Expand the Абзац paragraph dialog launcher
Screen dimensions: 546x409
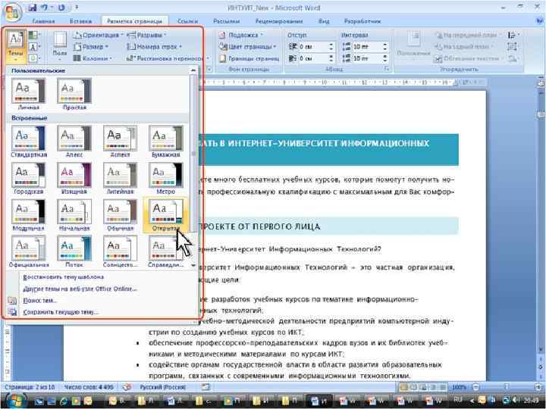click(x=387, y=69)
